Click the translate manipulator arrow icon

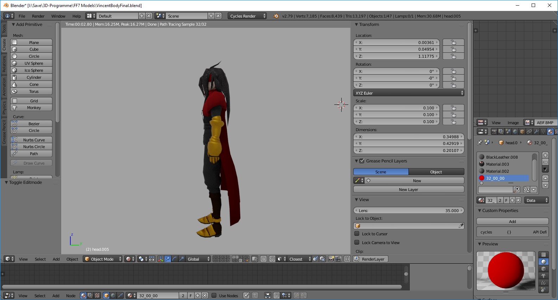[x=168, y=259]
